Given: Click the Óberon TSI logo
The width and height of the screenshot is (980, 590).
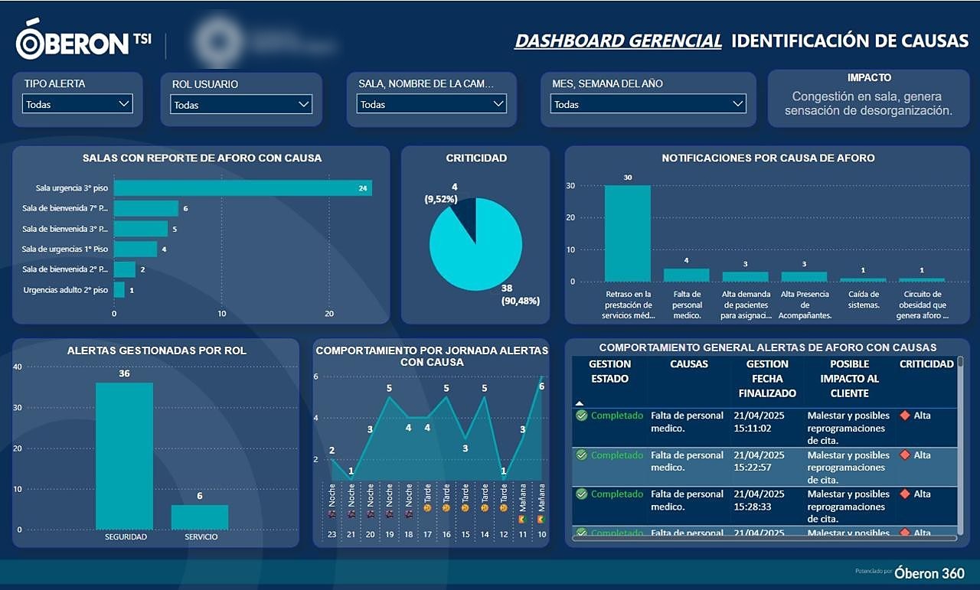Looking at the screenshot, I should pyautogui.click(x=83, y=40).
